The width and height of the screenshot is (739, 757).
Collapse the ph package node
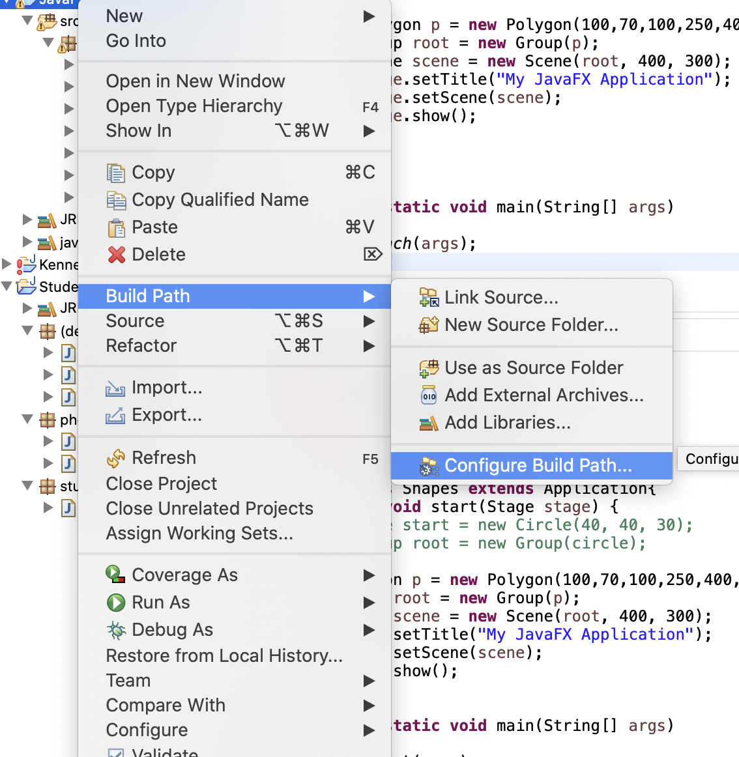click(27, 419)
